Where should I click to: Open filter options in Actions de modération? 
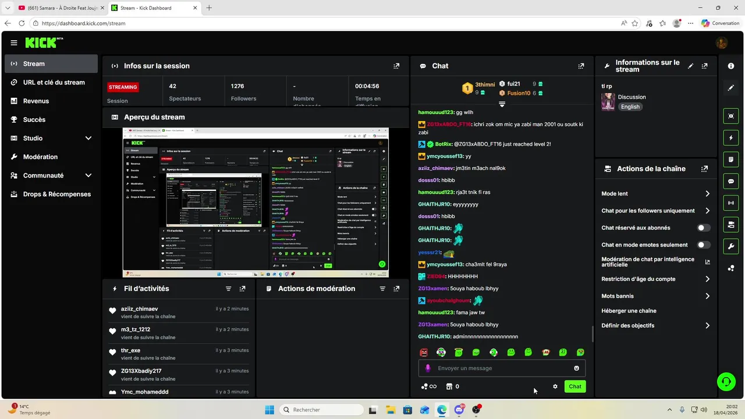(382, 289)
